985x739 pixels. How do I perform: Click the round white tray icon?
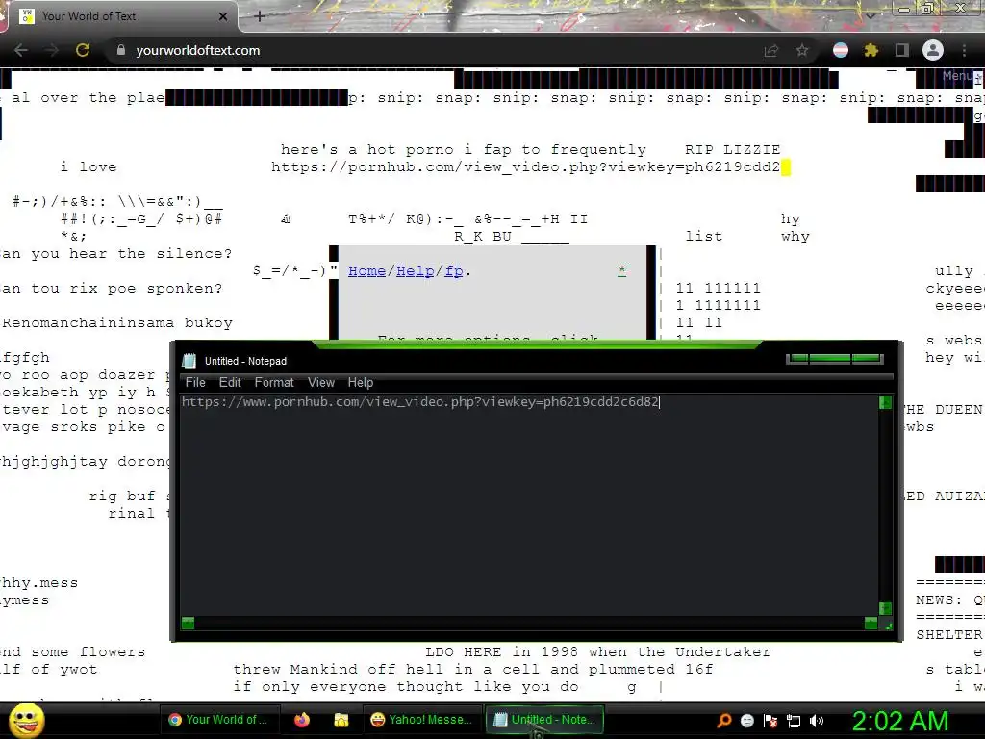746,721
